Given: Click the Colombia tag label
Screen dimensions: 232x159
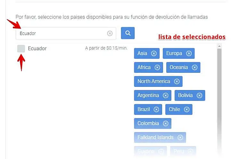Looking at the screenshot, I should pyautogui.click(x=148, y=124).
